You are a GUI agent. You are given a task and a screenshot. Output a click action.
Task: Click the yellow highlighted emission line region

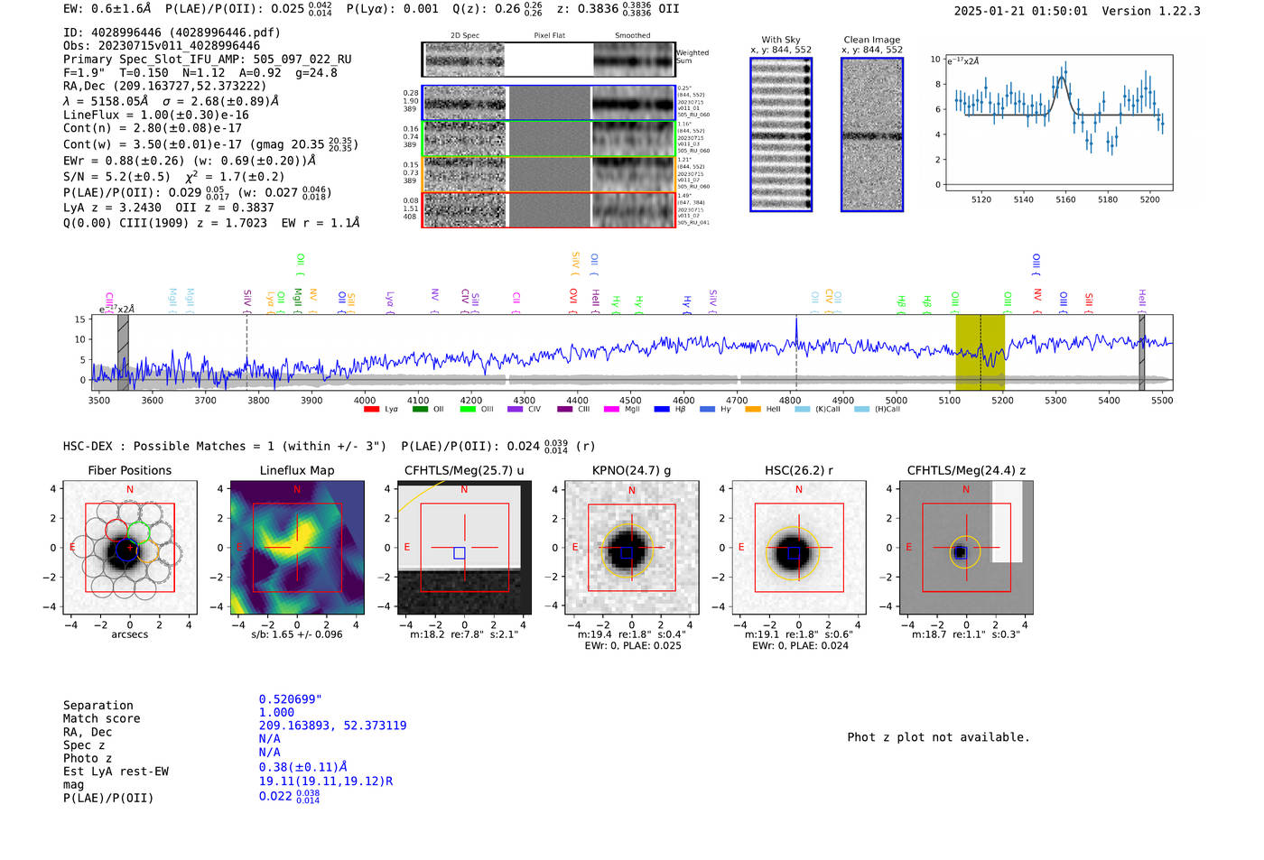[x=980, y=353]
